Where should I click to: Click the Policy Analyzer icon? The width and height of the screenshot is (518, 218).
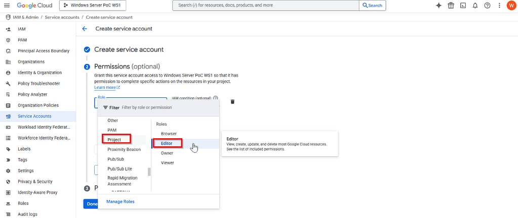[8, 94]
